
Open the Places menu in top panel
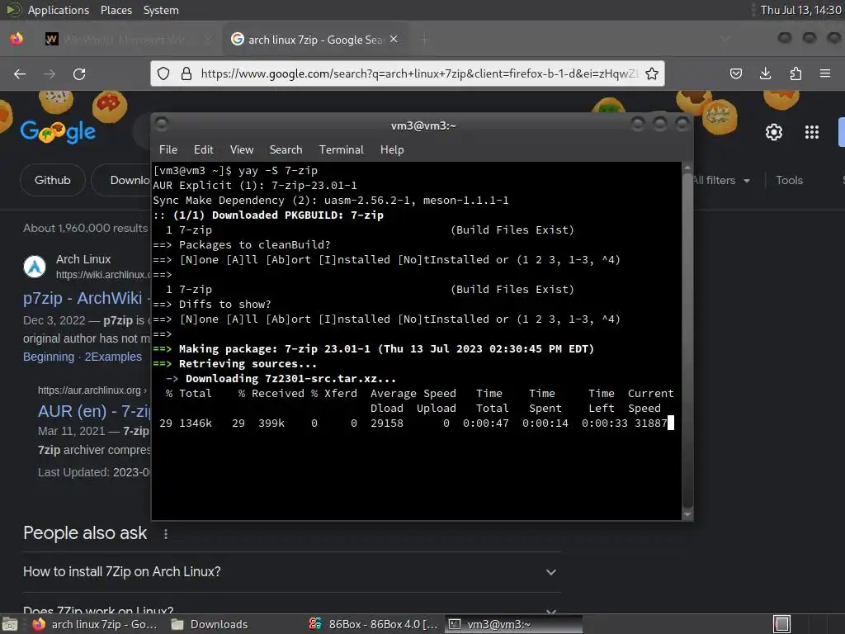[x=116, y=10]
